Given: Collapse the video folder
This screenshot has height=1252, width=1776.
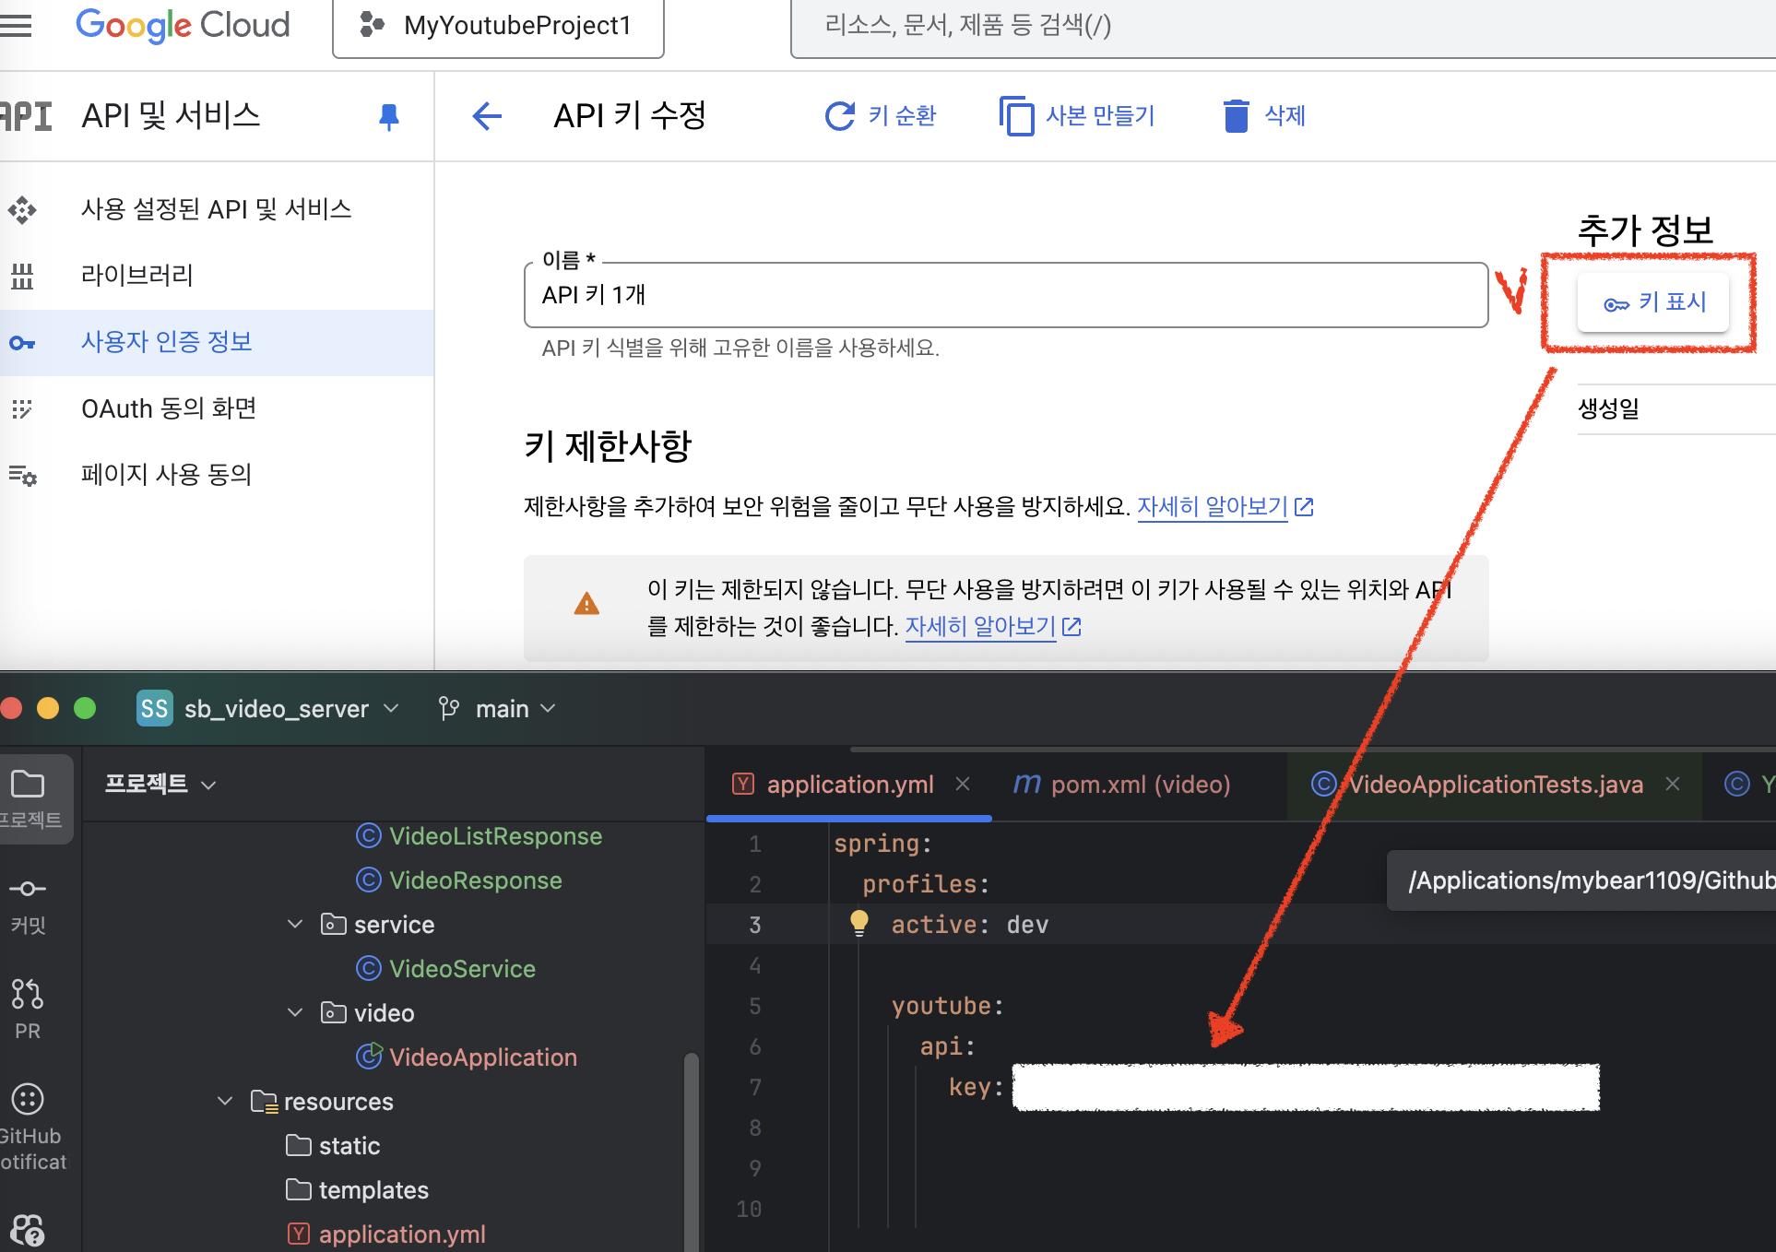Looking at the screenshot, I should (295, 1012).
